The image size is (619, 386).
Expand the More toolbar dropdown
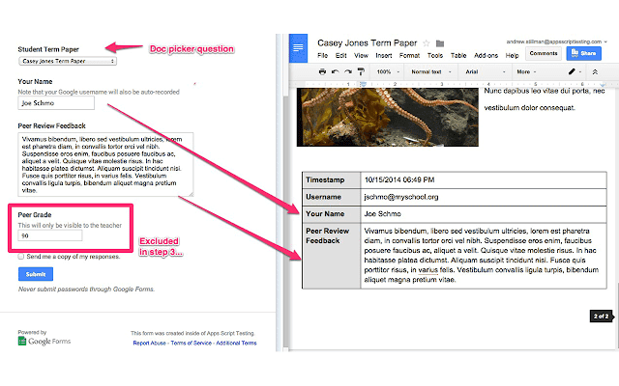526,71
